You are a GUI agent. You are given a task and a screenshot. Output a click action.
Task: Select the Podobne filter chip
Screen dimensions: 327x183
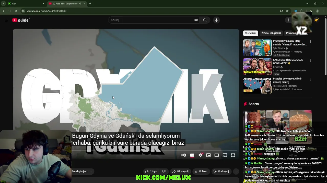point(291,33)
